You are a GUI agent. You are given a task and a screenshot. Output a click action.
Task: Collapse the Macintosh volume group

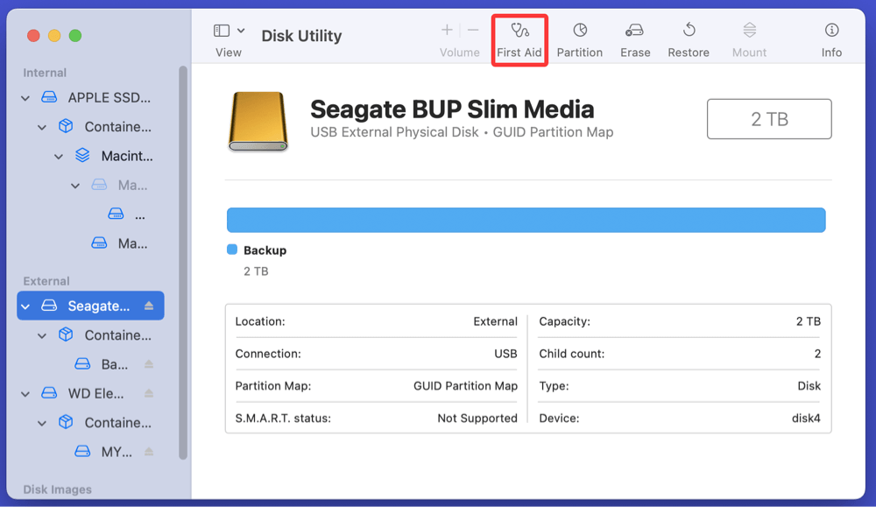click(x=59, y=157)
